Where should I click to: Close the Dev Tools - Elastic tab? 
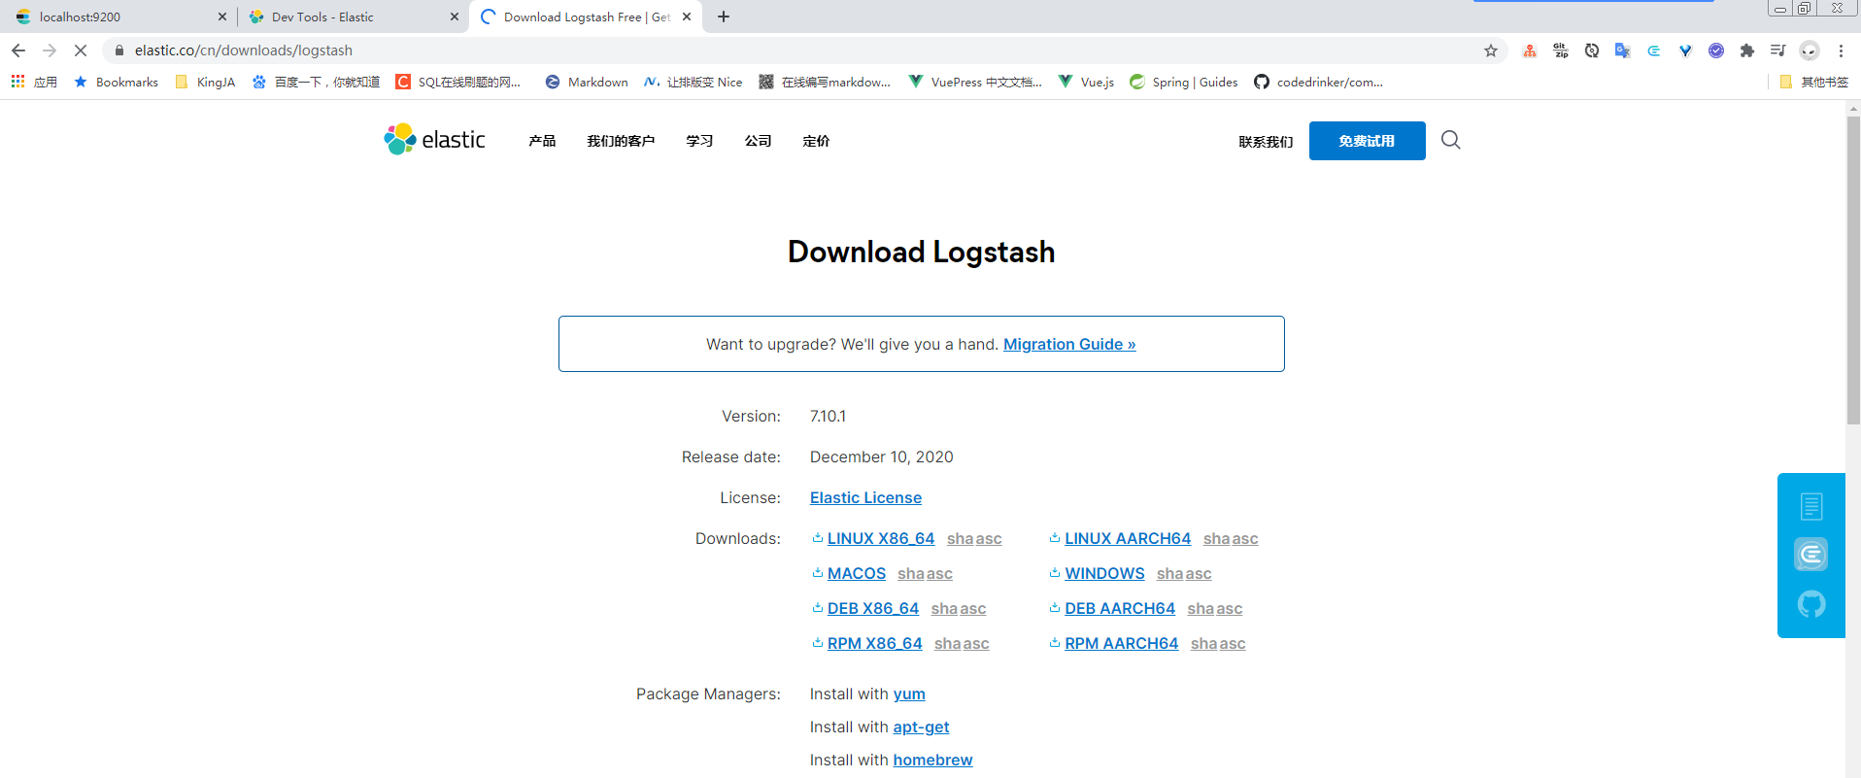(x=455, y=17)
